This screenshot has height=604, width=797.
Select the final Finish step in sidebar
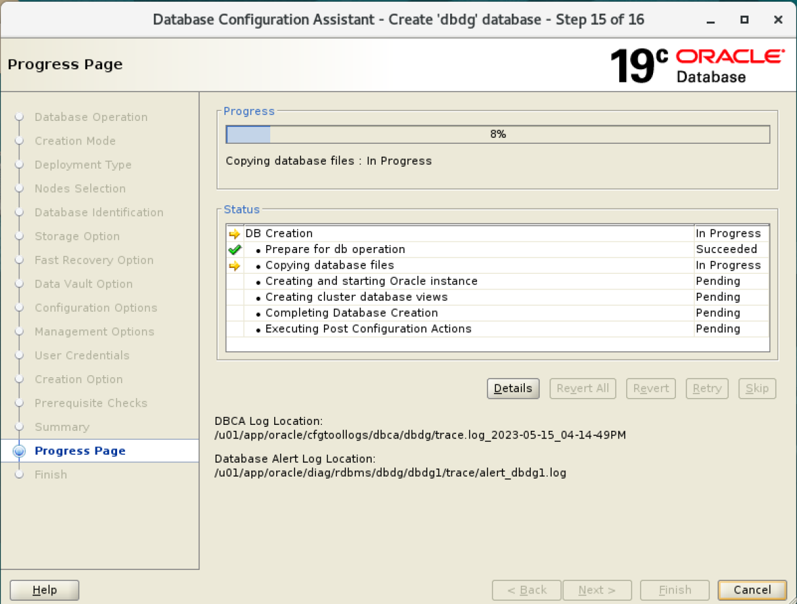point(51,475)
